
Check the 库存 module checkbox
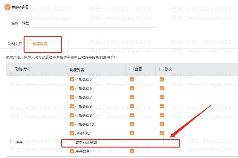pos(12,142)
